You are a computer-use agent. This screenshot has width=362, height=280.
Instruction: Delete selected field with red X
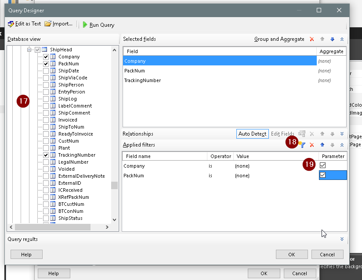click(312, 39)
